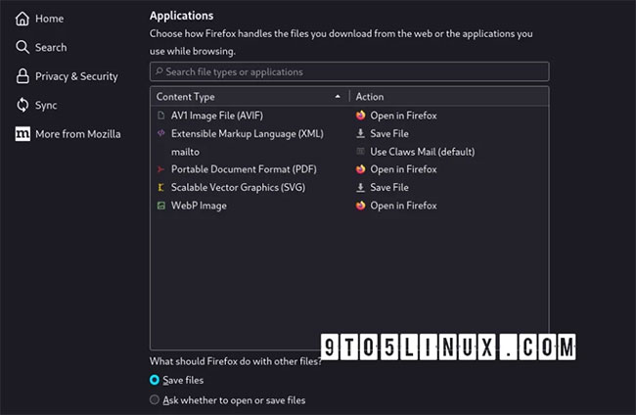Screen dimensions: 636x415
Task: Open action dropdown for SVG: Save File
Action: pyautogui.click(x=449, y=187)
